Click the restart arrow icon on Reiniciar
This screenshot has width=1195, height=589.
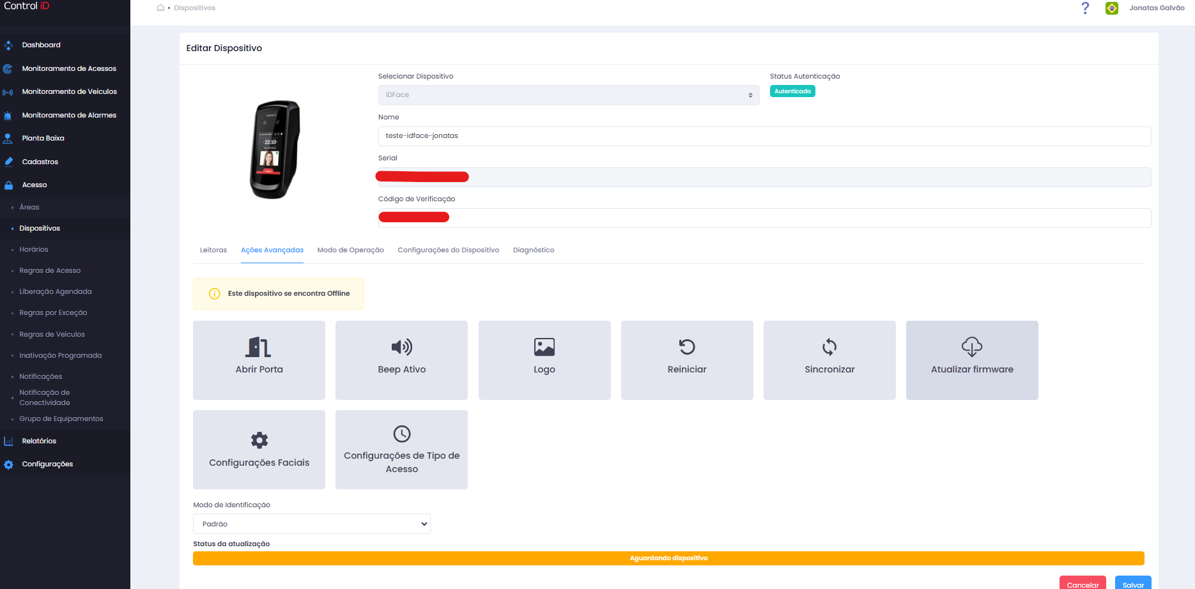(x=687, y=347)
